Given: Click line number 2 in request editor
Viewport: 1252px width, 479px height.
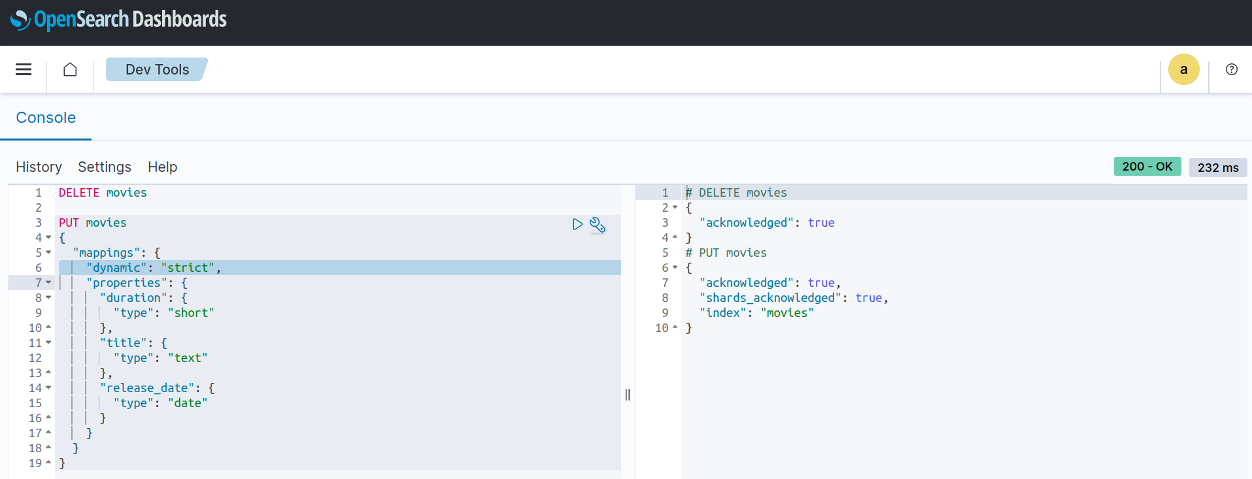Looking at the screenshot, I should 39,208.
